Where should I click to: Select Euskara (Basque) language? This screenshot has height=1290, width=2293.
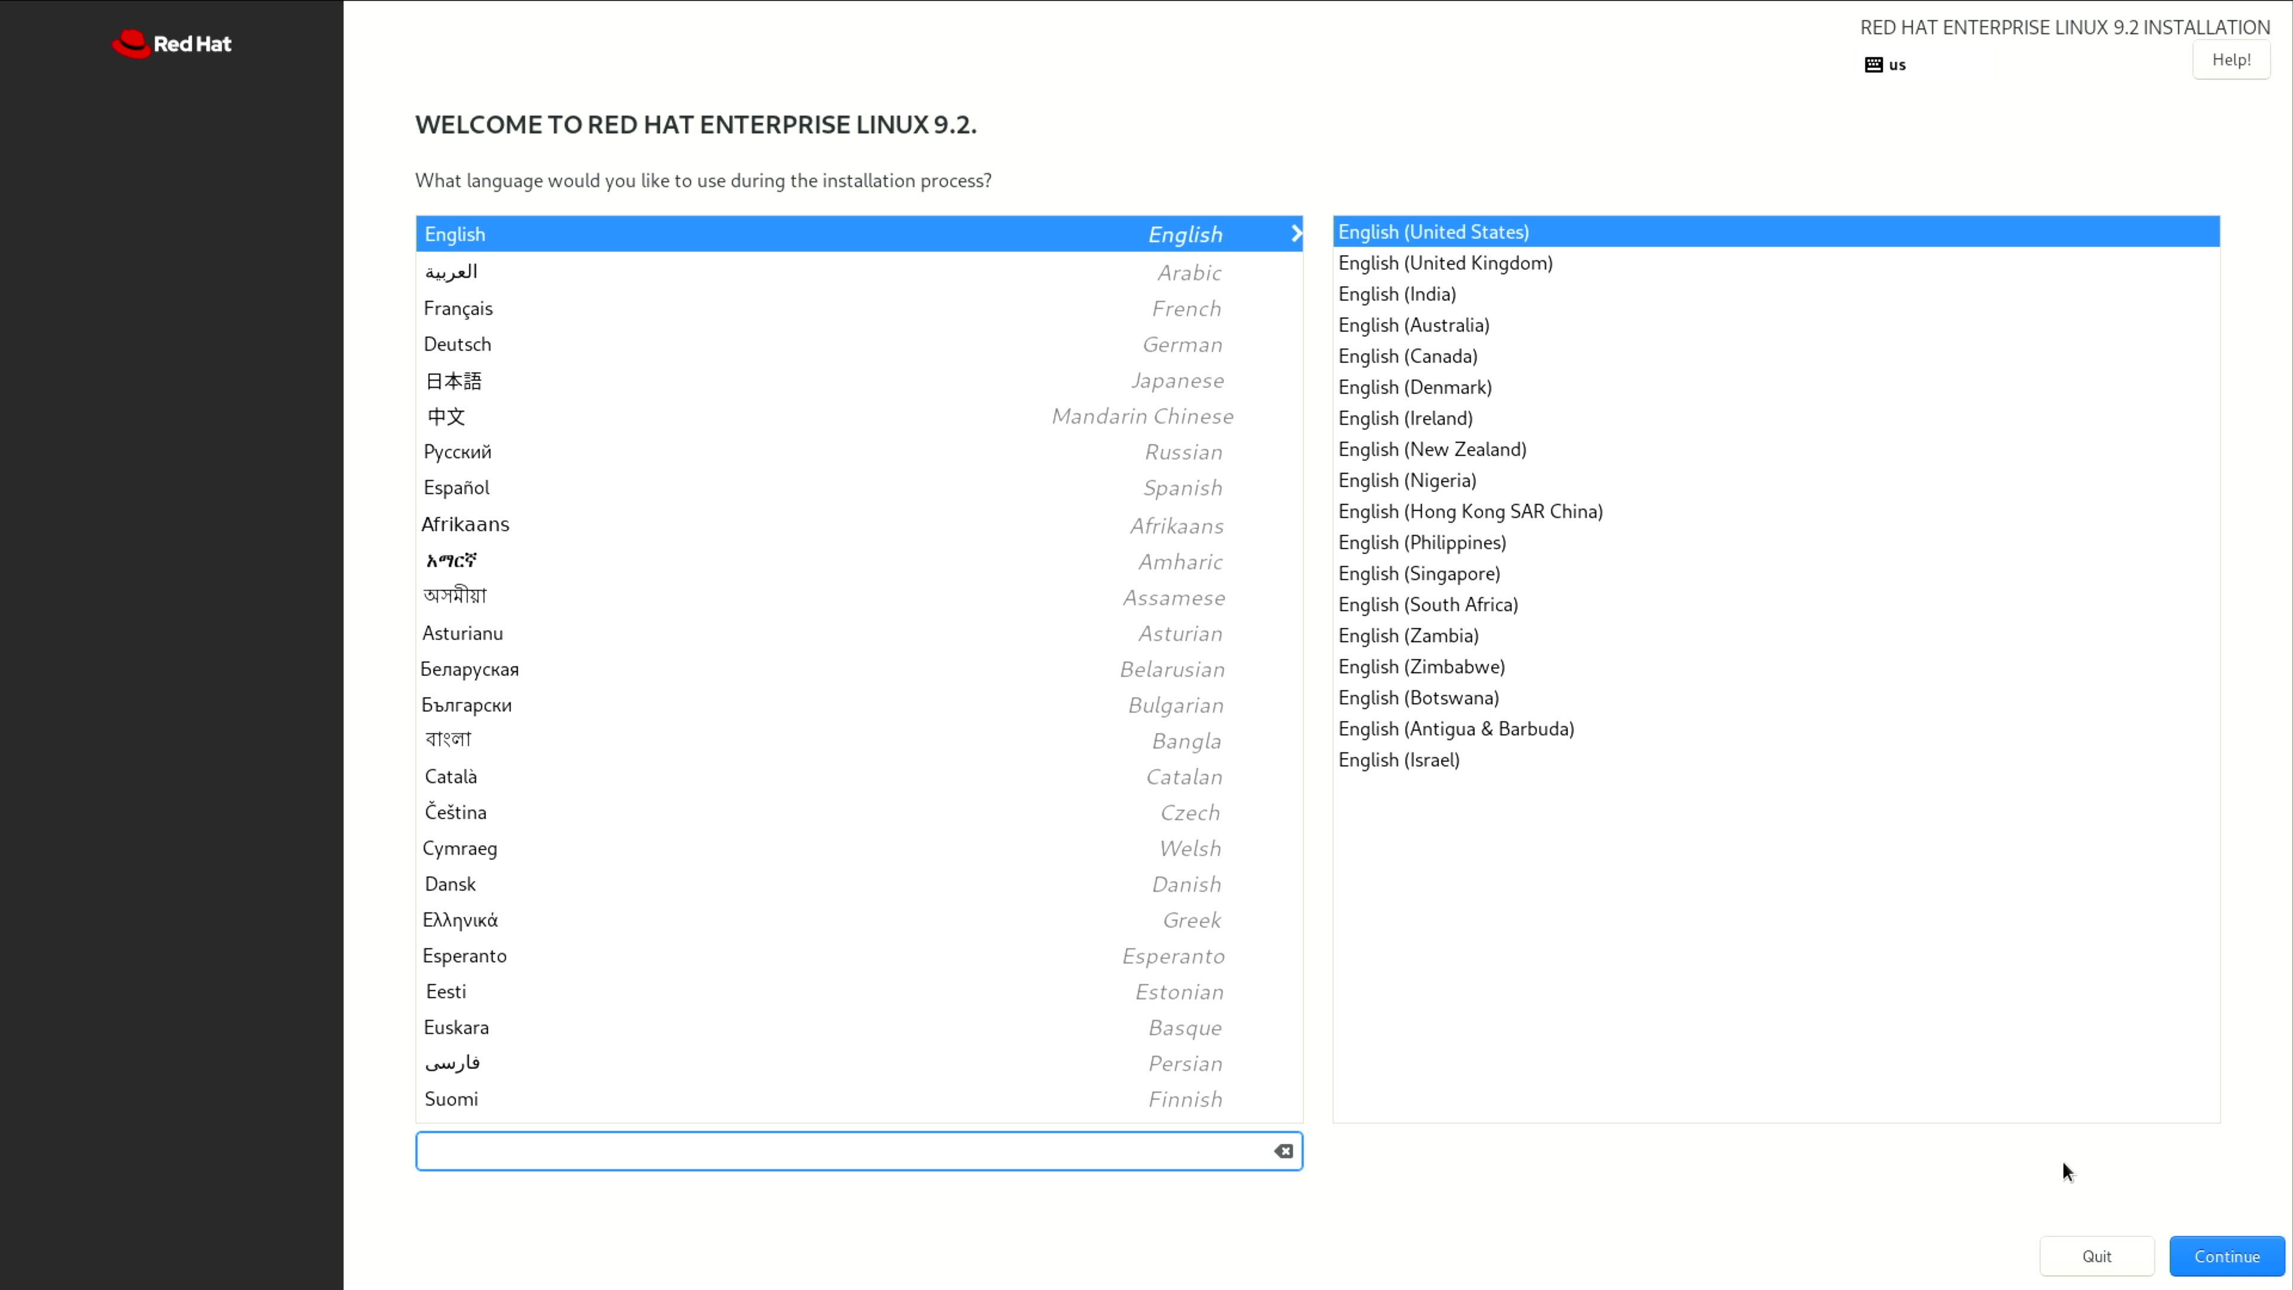[859, 1027]
